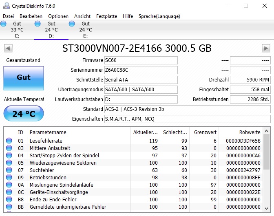
Task: Open the Optionen menu
Action: point(58,16)
